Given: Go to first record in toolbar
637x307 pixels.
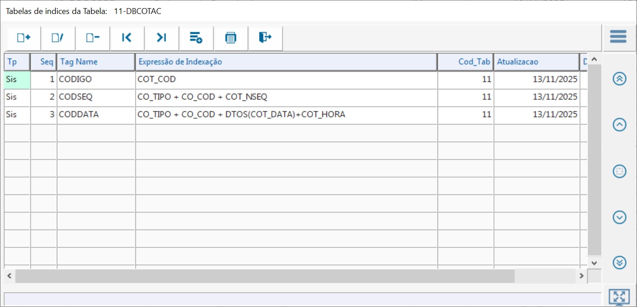Looking at the screenshot, I should pyautogui.click(x=127, y=38).
